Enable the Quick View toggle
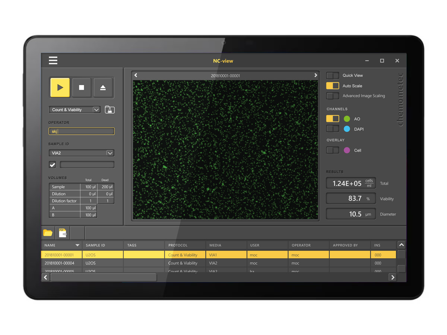Screen dimensions: 447x335 [333, 75]
